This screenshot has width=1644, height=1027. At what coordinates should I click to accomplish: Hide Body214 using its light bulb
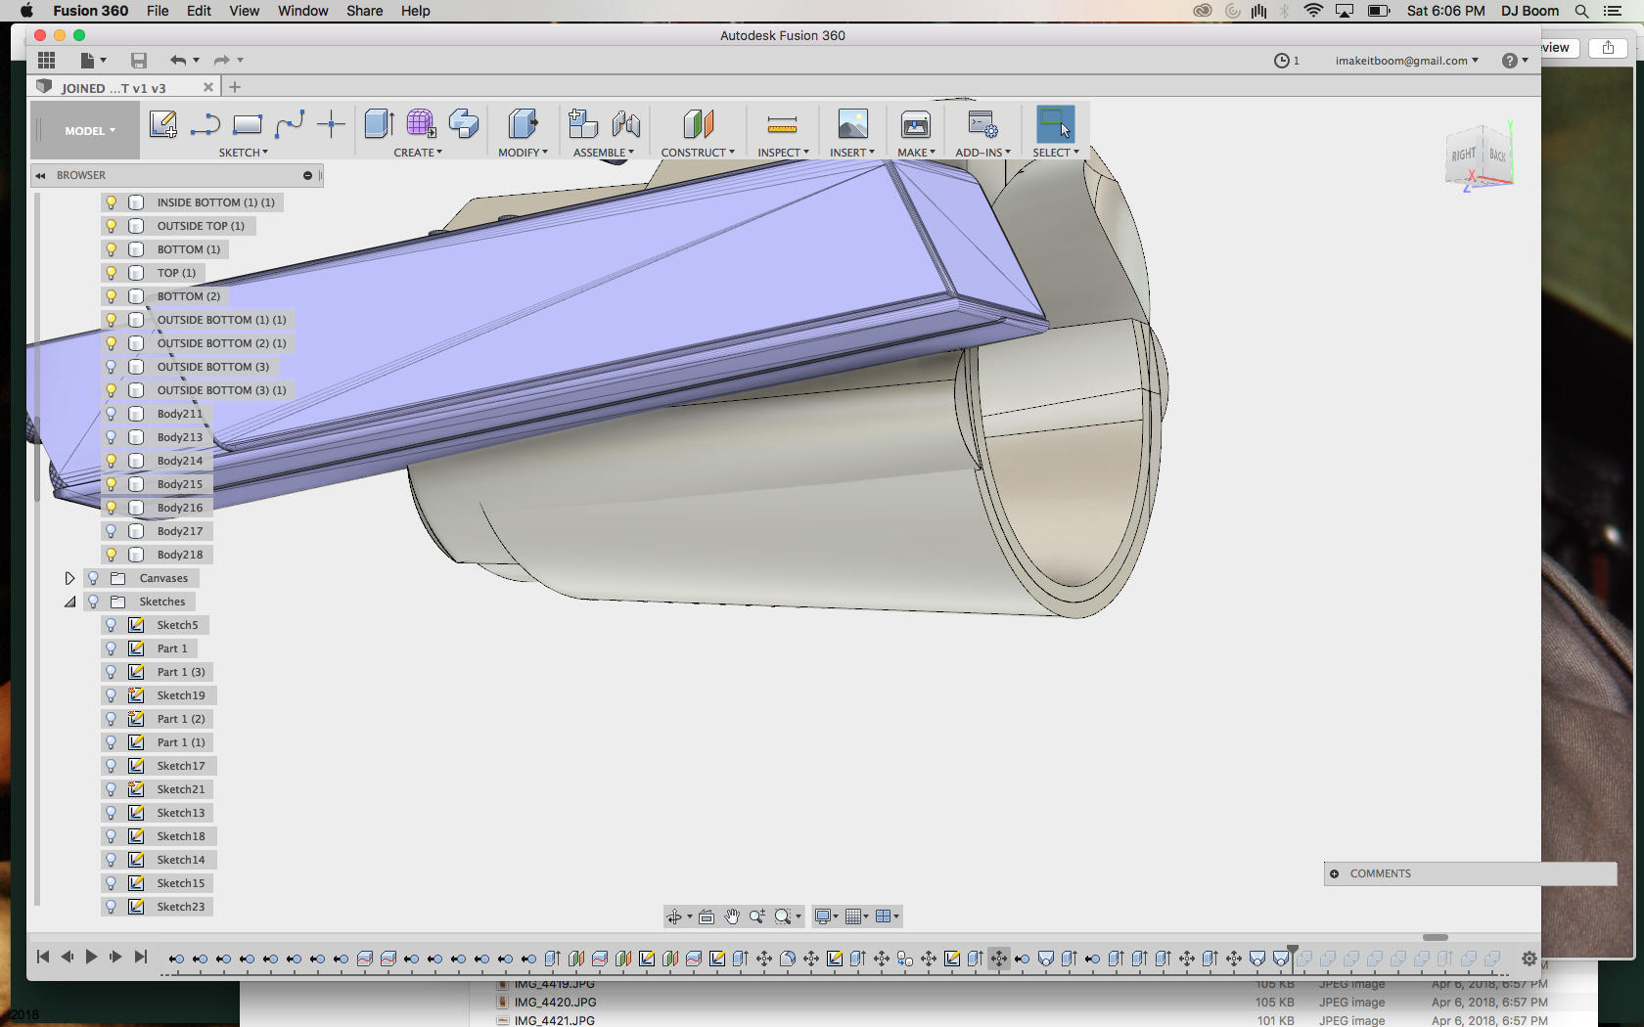point(112,461)
